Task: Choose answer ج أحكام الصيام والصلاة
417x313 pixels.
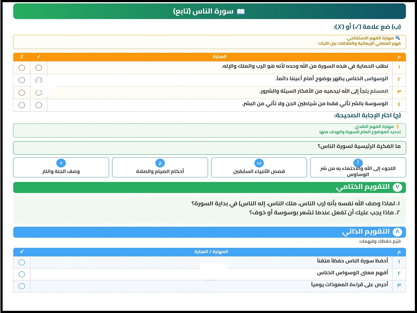Action: click(x=160, y=167)
